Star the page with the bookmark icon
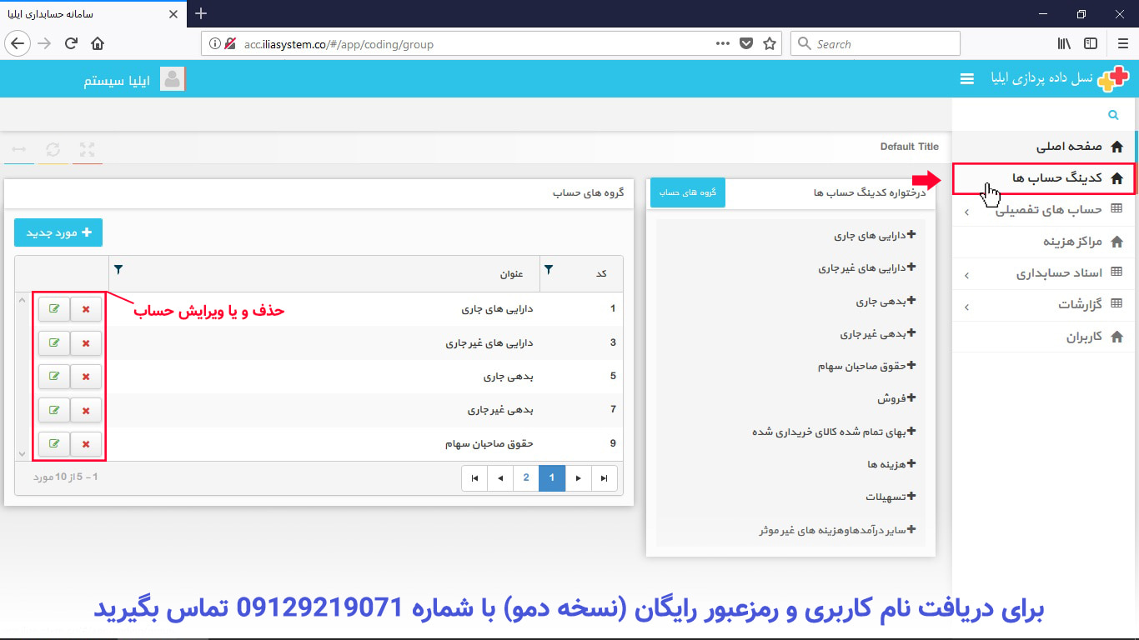The height and width of the screenshot is (640, 1139). tap(770, 43)
